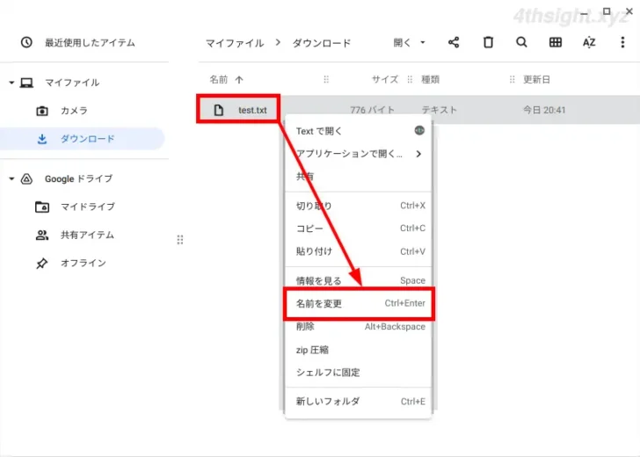The image size is (640, 457).
Task: Open dropdown arrow next to 開く
Action: [423, 42]
